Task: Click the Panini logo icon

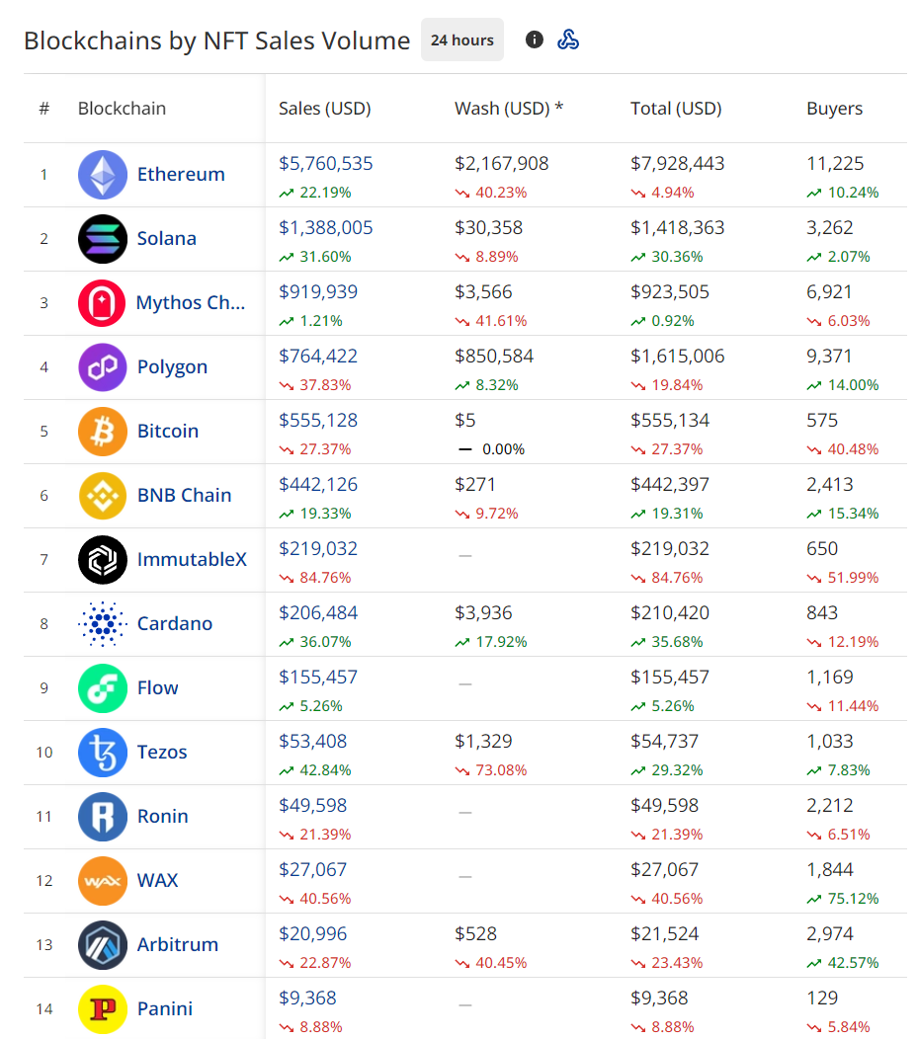Action: click(x=103, y=1009)
